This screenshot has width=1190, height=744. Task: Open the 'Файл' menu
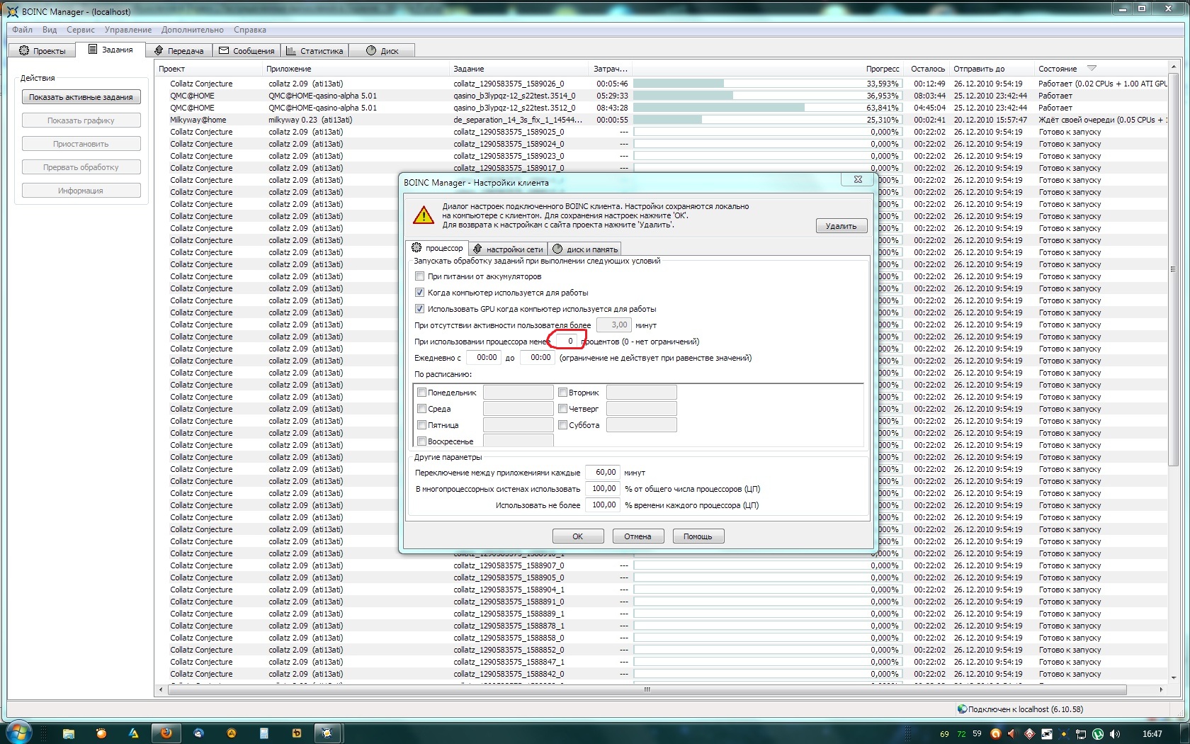[x=22, y=30]
